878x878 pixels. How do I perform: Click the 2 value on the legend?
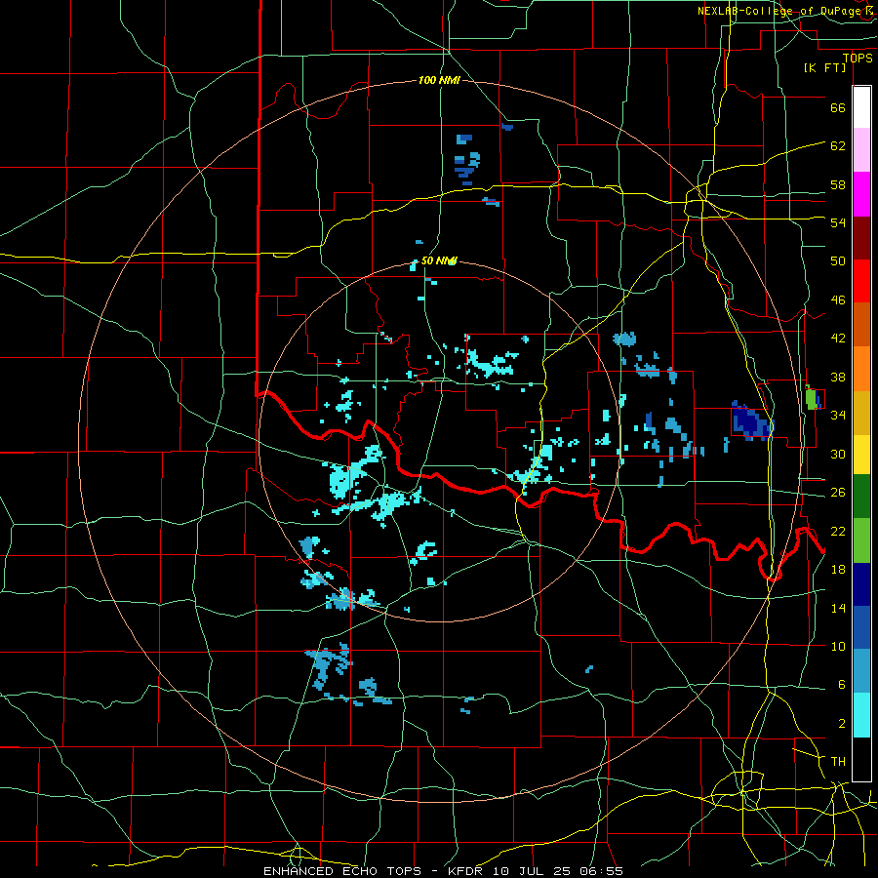point(841,724)
